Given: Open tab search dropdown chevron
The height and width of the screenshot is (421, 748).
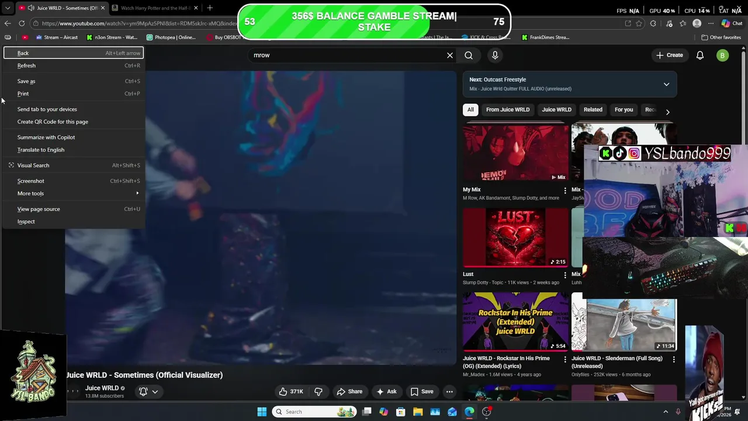Looking at the screenshot, I should pos(7,8).
